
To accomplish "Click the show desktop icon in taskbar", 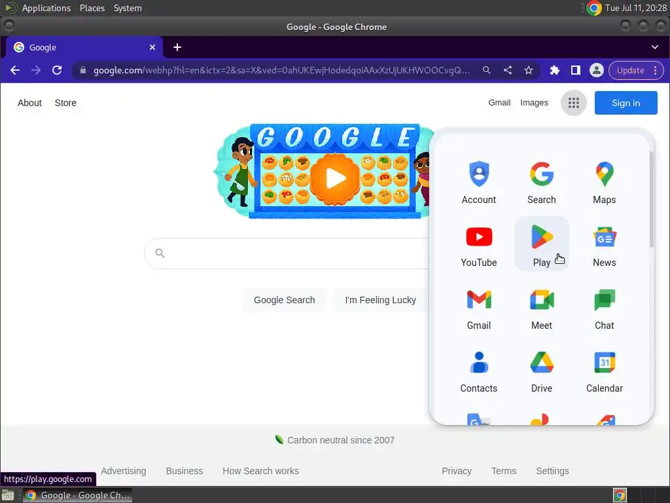I will [x=8, y=495].
